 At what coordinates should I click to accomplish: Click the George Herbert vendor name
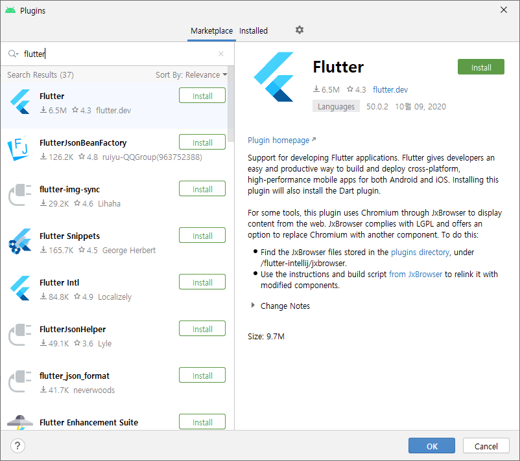pyautogui.click(x=128, y=250)
